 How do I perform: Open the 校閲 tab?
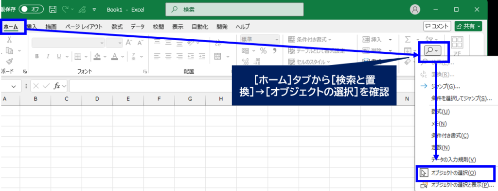[158, 27]
